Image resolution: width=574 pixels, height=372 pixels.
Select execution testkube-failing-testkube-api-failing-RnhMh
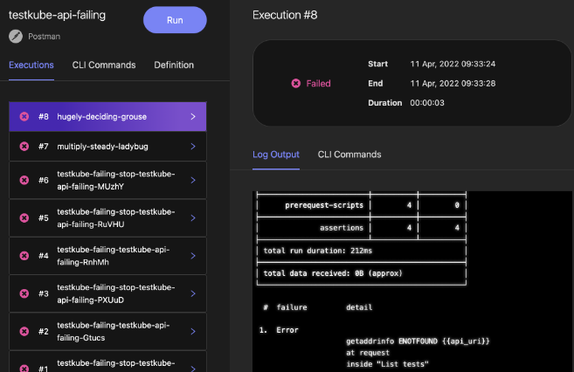click(x=107, y=256)
